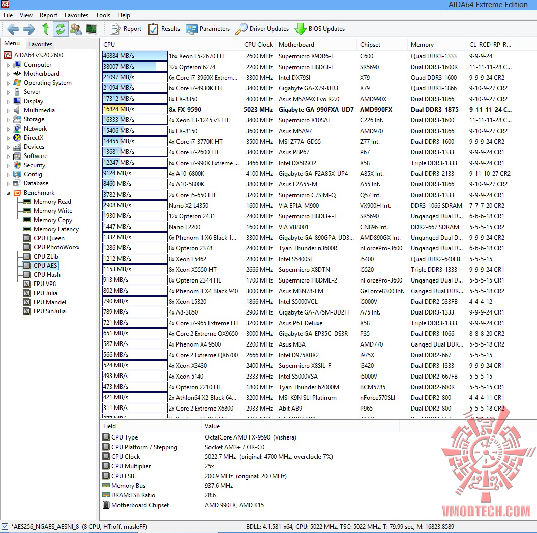The height and width of the screenshot is (533, 537).
Task: Click the monitor graph toolbar icon
Action: pos(92,29)
